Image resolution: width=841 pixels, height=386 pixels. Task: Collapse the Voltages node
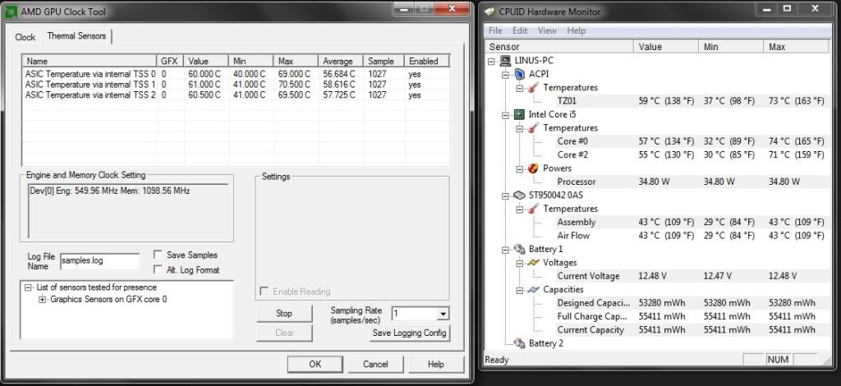[519, 263]
